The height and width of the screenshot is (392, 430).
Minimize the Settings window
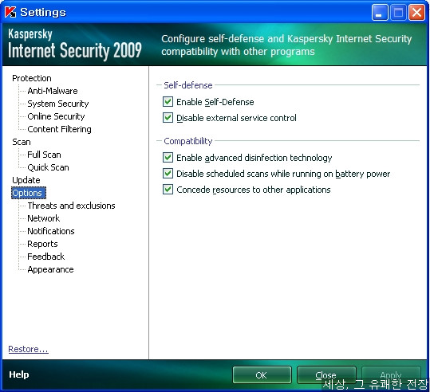tap(380, 12)
